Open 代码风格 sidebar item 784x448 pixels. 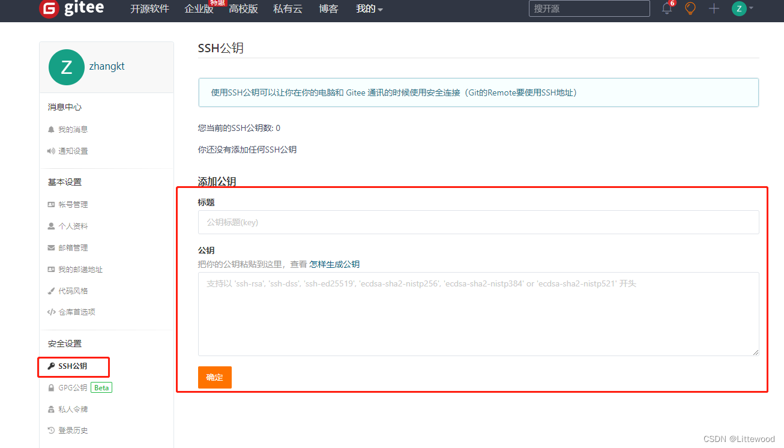click(73, 291)
